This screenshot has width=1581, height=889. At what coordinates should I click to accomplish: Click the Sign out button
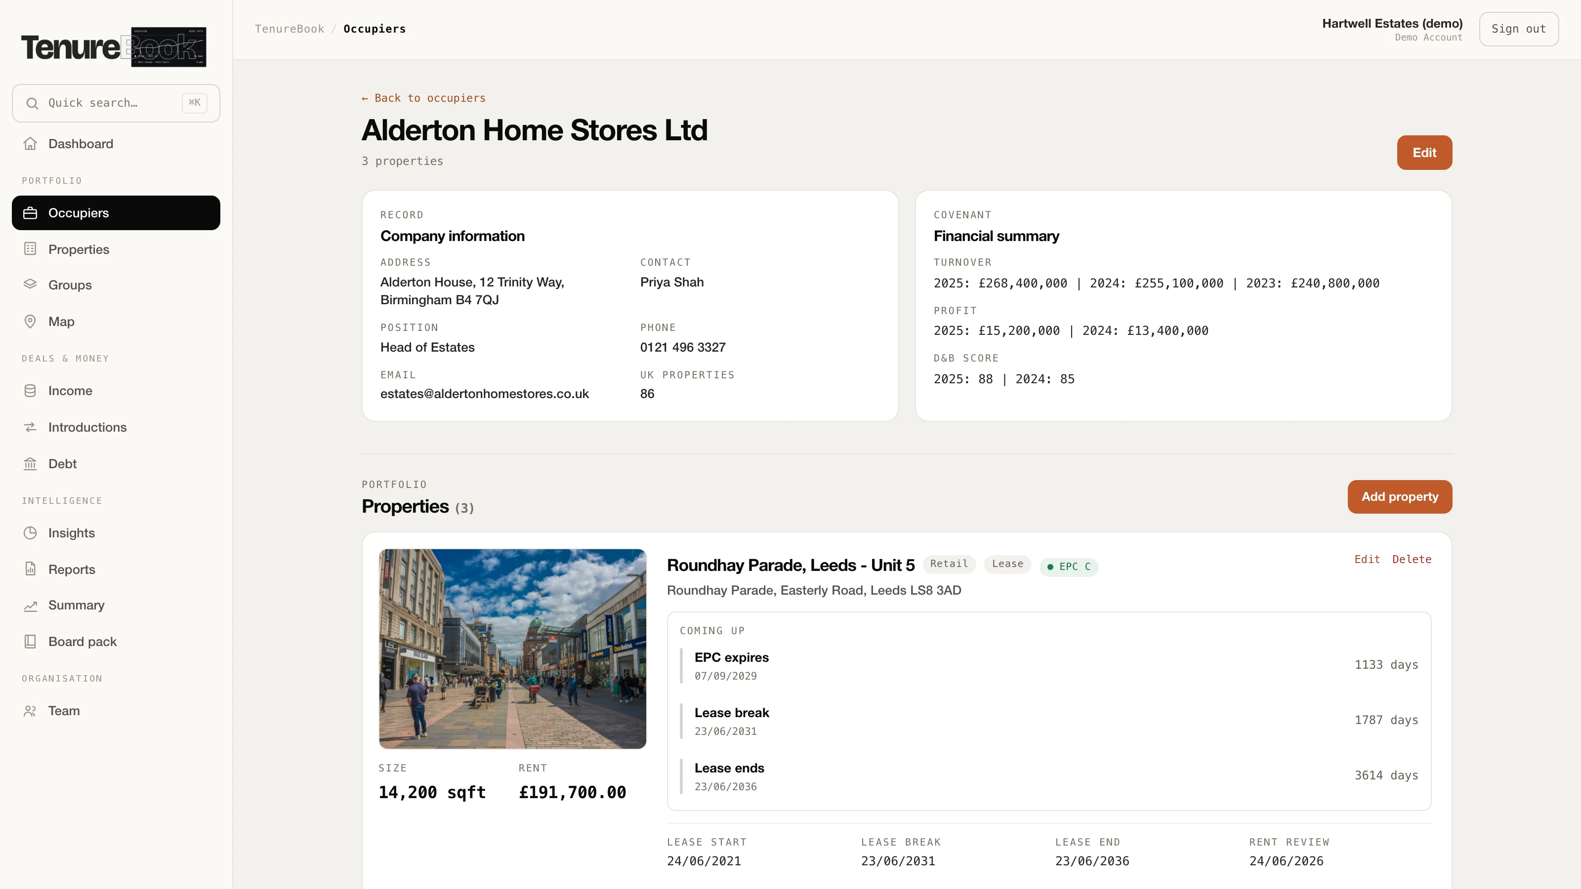[x=1518, y=29]
